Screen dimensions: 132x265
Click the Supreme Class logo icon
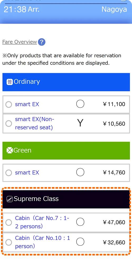click(10, 199)
